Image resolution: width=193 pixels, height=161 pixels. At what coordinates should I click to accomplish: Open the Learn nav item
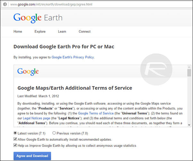coord(62,32)
